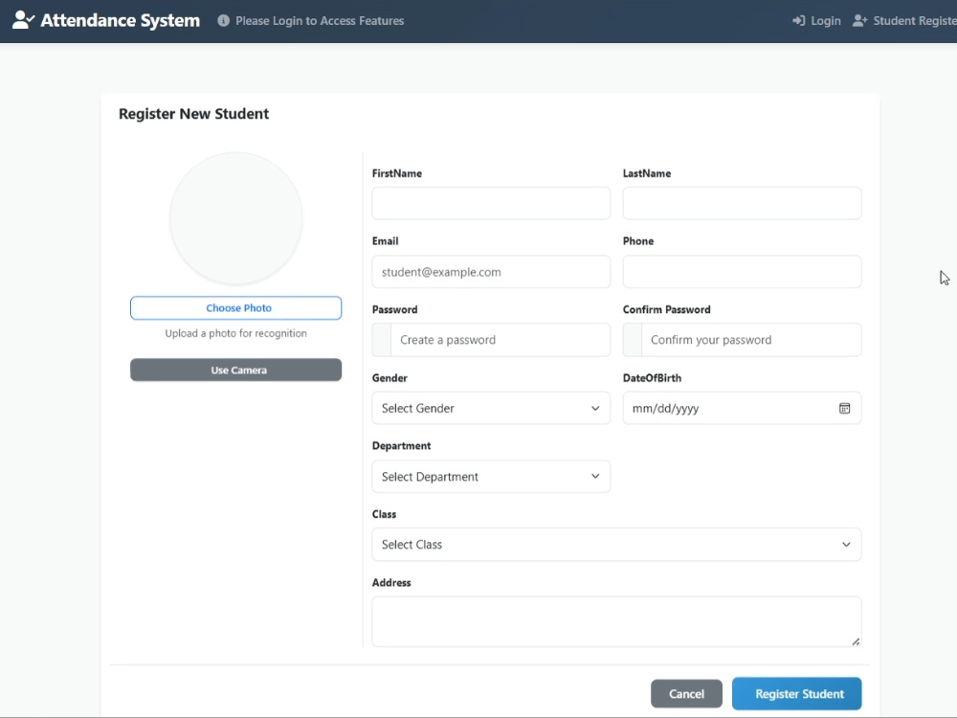This screenshot has width=957, height=718.
Task: Click the Password field prefix box
Action: coord(382,340)
